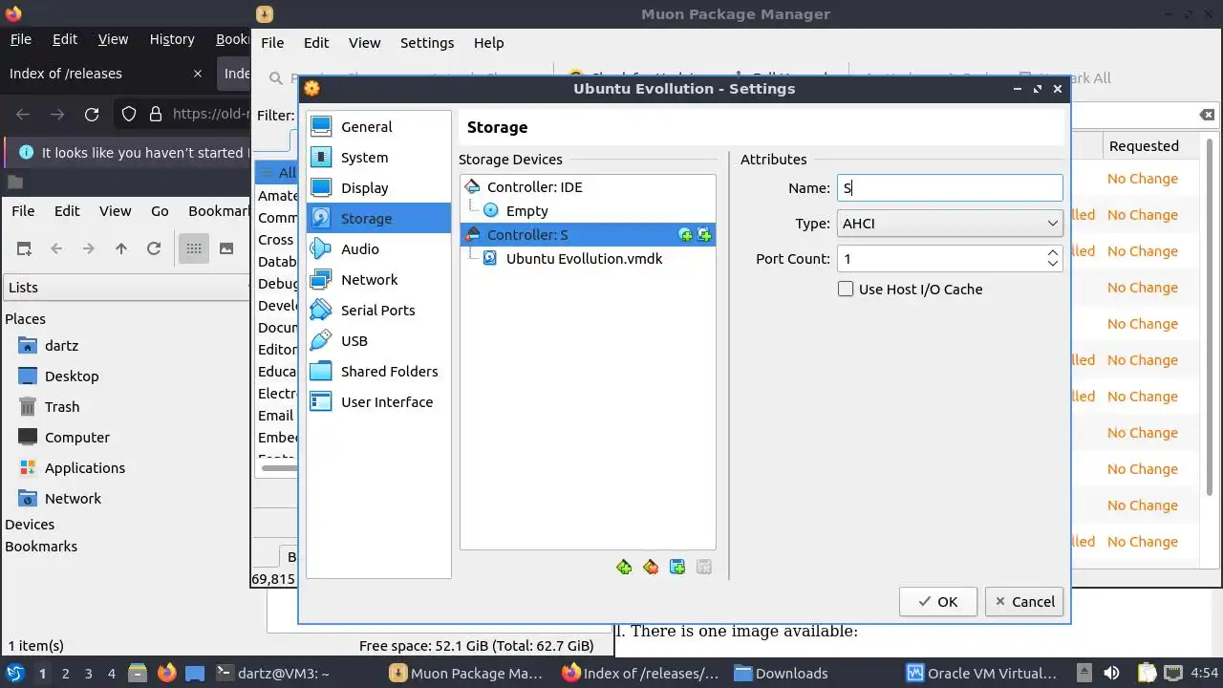Open Muon Package Manager View menu
This screenshot has width=1223, height=688.
point(364,43)
